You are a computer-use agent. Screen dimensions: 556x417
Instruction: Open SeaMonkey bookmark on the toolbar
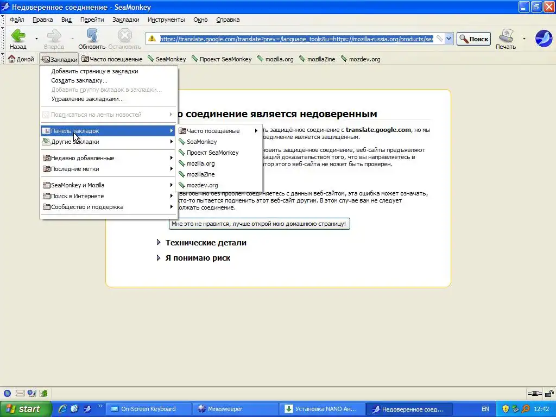[167, 59]
